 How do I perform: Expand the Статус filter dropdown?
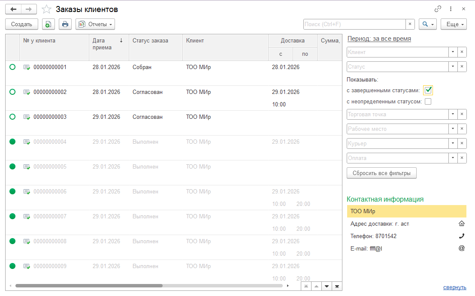(453, 67)
